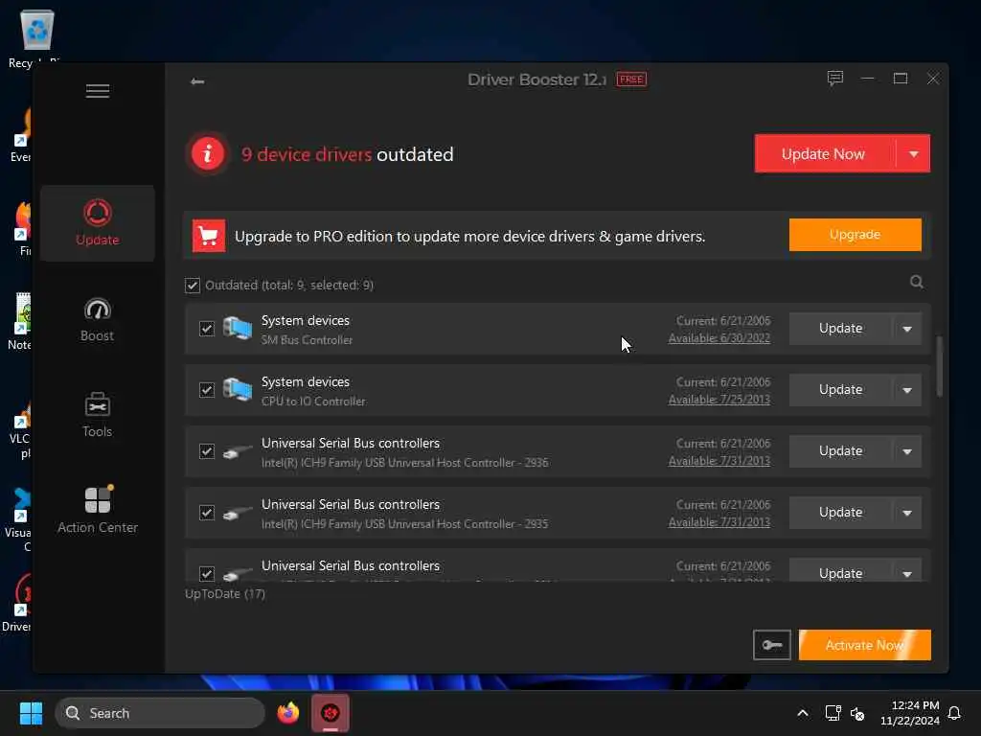Toggle the select-all Outdated checkbox
Viewport: 981px width, 736px height.
pyautogui.click(x=192, y=286)
